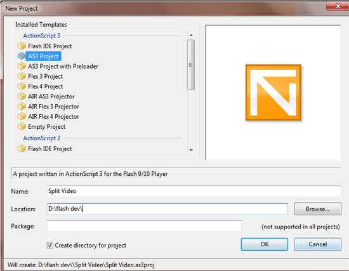Confirm with the OK button

tap(265, 244)
